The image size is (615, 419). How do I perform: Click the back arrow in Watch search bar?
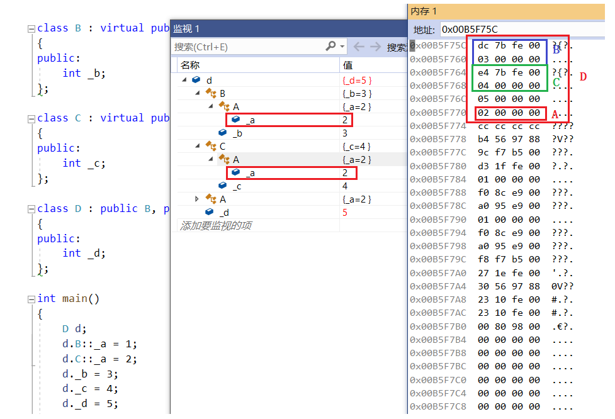359,47
